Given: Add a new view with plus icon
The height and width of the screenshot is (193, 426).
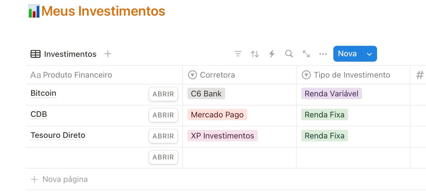Looking at the screenshot, I should (x=108, y=54).
